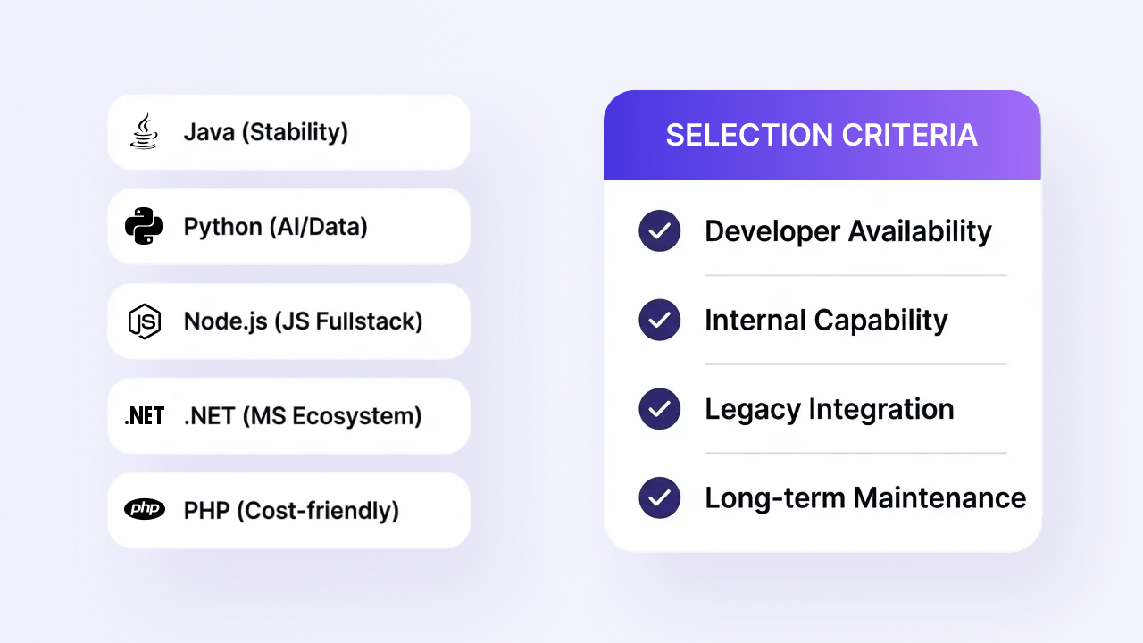Image resolution: width=1143 pixels, height=643 pixels.
Task: Click the Internal Capability label
Action: [826, 320]
